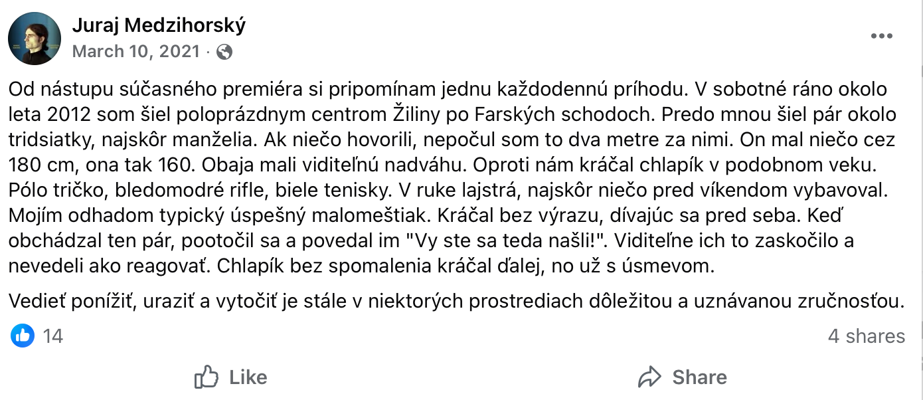Viewport: 923px width, 400px height.
Task: Open the Juraj Medzihorský profile name link
Action: click(x=158, y=25)
